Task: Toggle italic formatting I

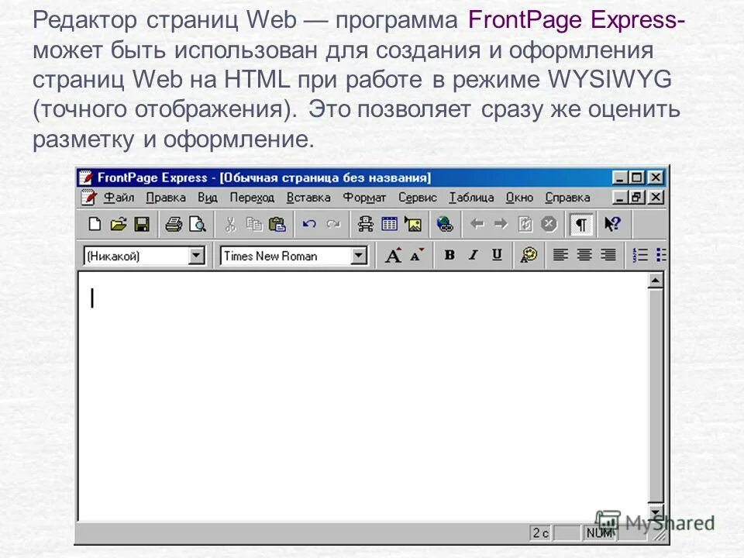Action: point(473,255)
